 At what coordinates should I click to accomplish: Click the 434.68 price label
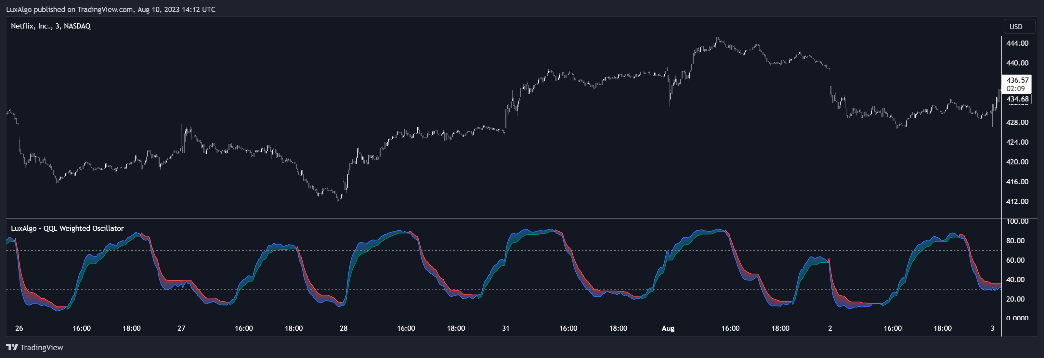point(1017,99)
